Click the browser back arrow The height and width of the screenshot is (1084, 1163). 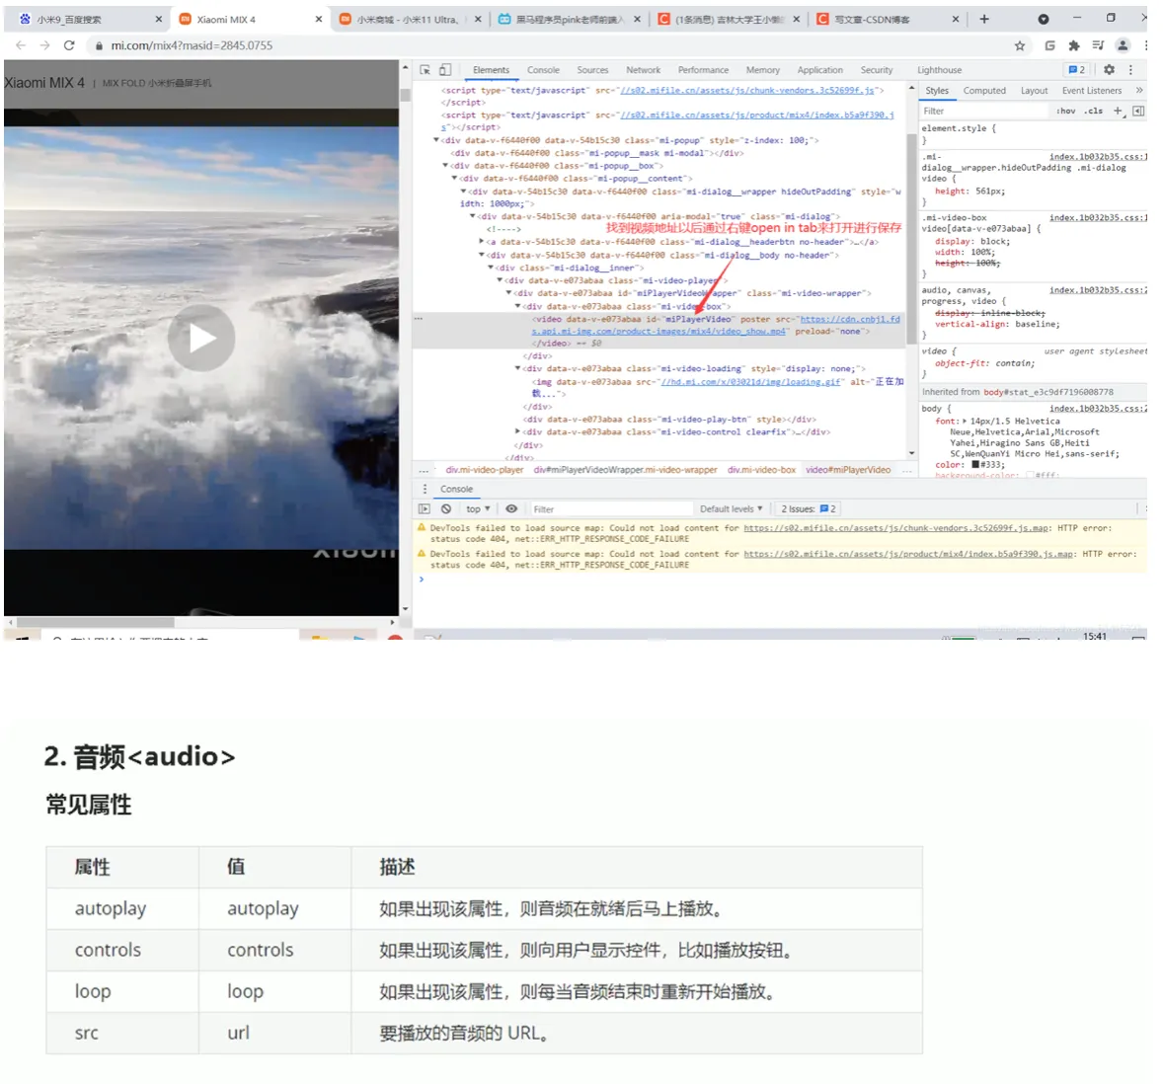click(21, 46)
